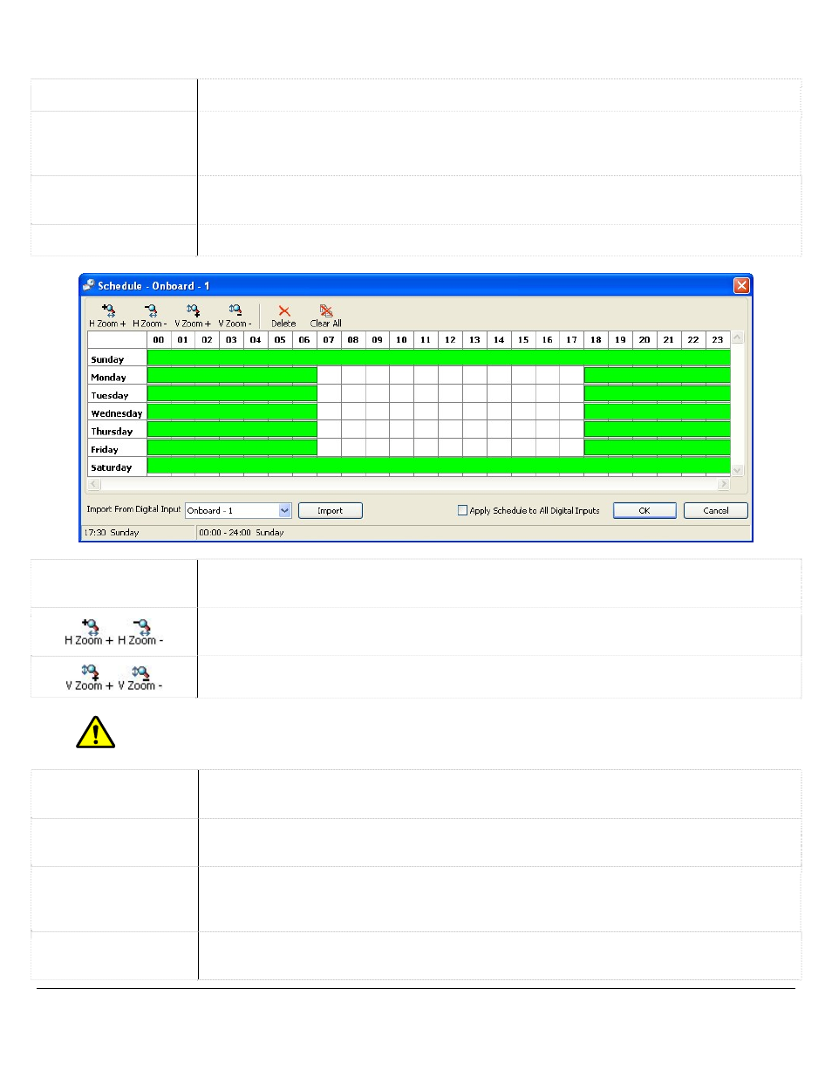Click the H Zoom + toolbar icon
The height and width of the screenshot is (1077, 832).
[x=108, y=310]
